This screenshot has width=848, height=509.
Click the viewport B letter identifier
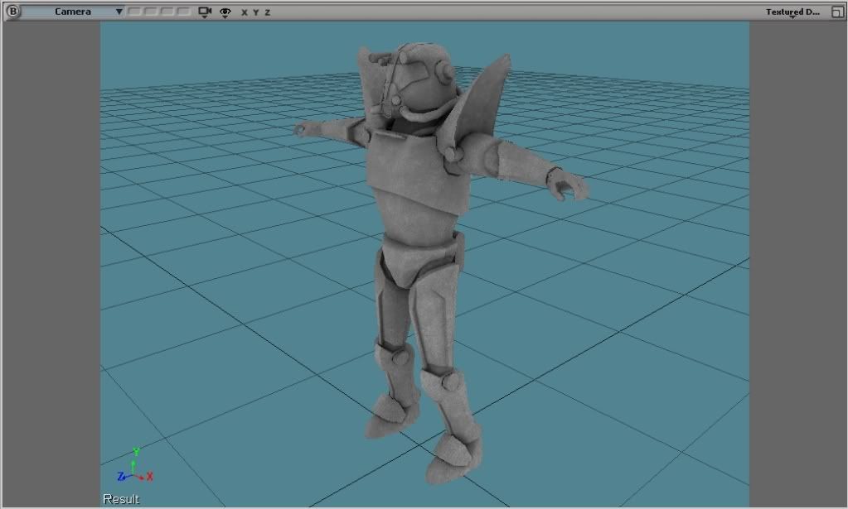pos(12,12)
